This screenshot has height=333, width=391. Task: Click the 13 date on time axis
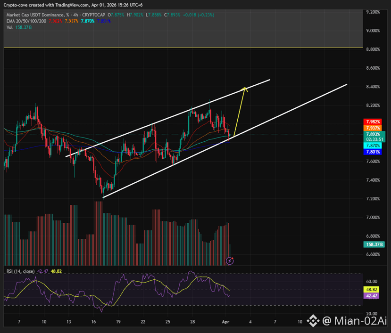tap(68, 322)
